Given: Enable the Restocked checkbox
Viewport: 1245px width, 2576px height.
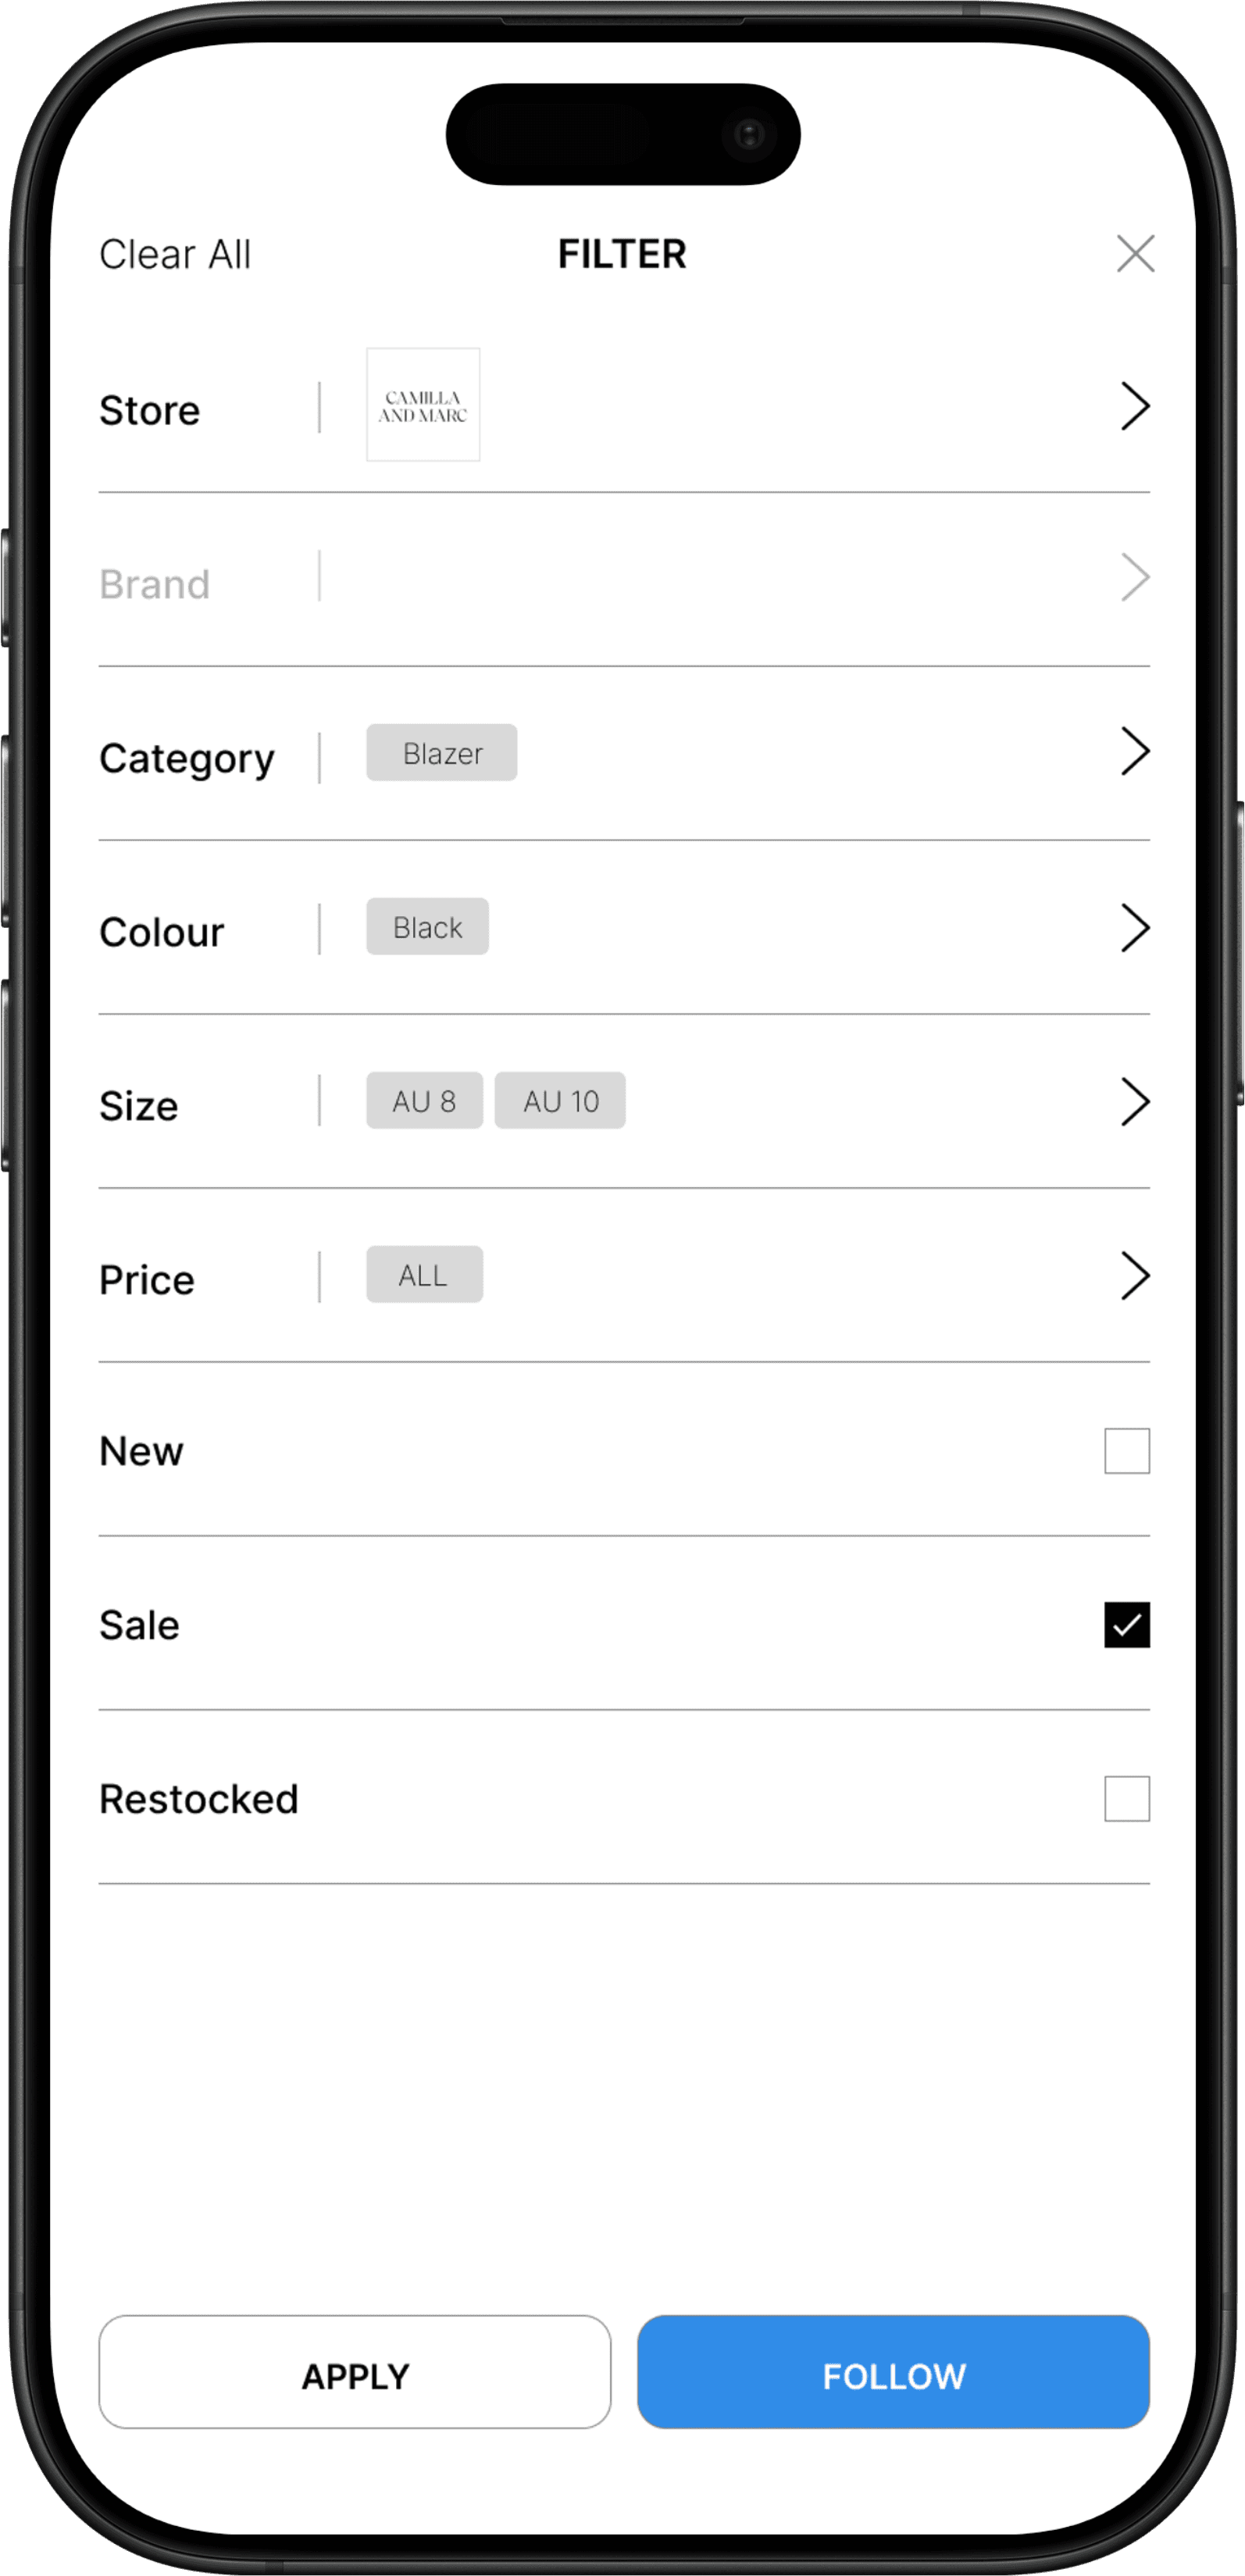Looking at the screenshot, I should [x=1127, y=1799].
